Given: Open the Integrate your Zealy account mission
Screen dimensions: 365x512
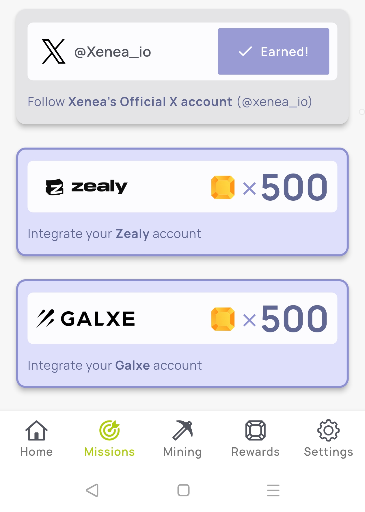Looking at the screenshot, I should pyautogui.click(x=182, y=202).
